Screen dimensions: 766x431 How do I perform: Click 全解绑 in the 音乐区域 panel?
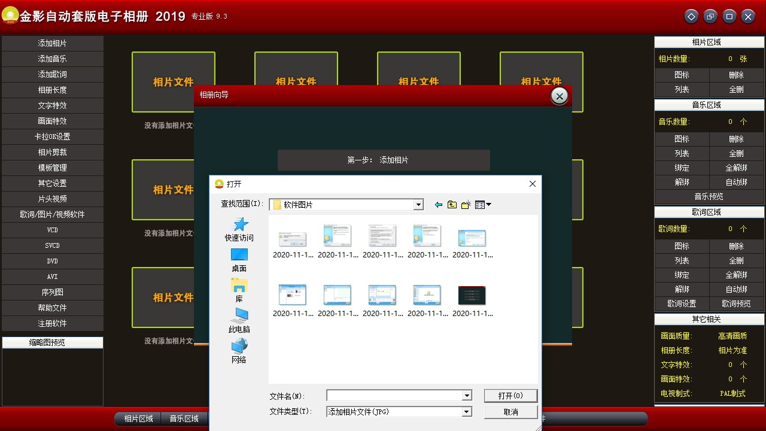737,168
